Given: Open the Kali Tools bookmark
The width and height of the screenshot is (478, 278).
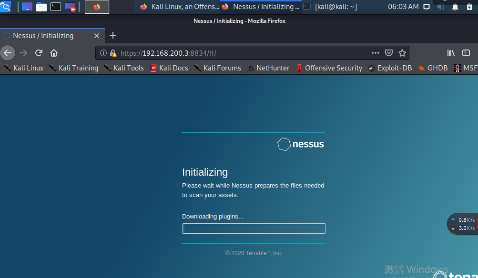Looking at the screenshot, I should pyautogui.click(x=123, y=68).
